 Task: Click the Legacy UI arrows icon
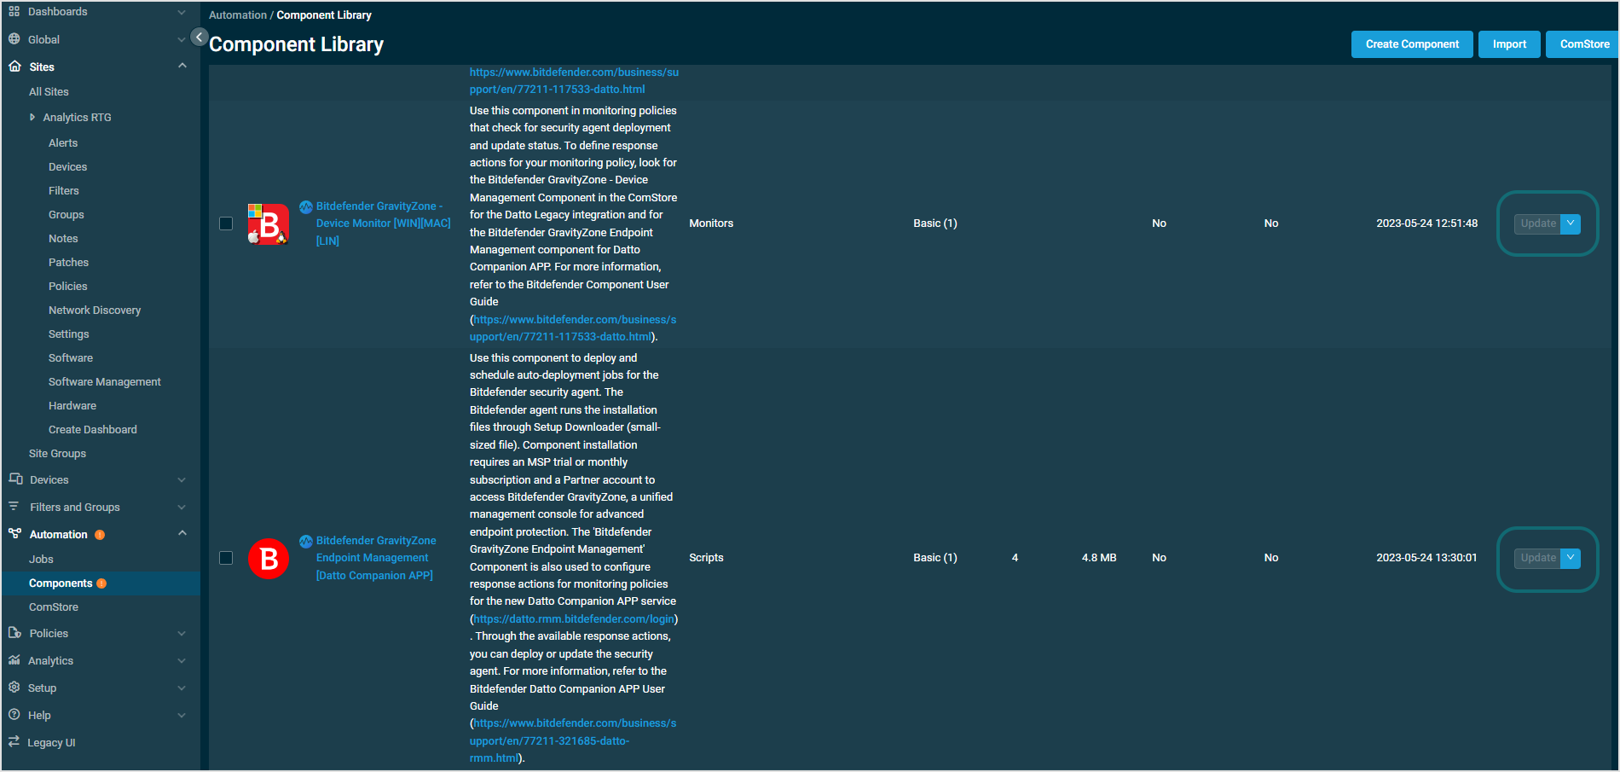pos(14,741)
